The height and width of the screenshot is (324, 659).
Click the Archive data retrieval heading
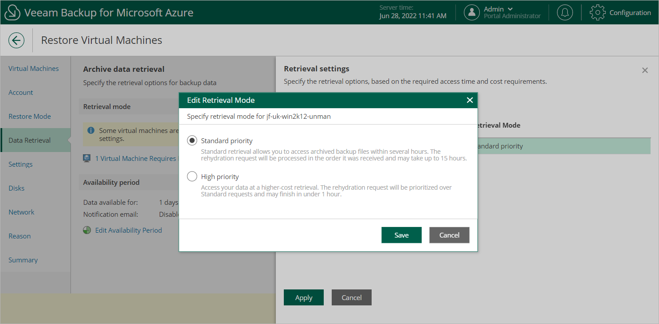[124, 69]
